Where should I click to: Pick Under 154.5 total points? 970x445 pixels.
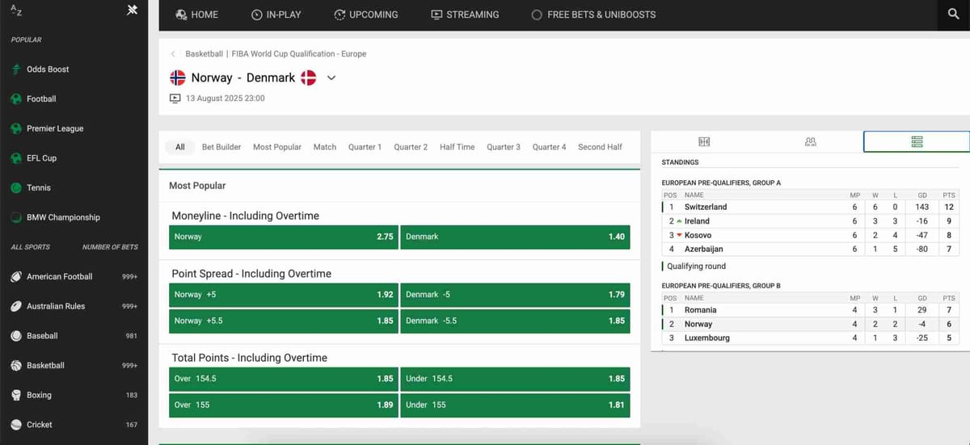(x=515, y=379)
